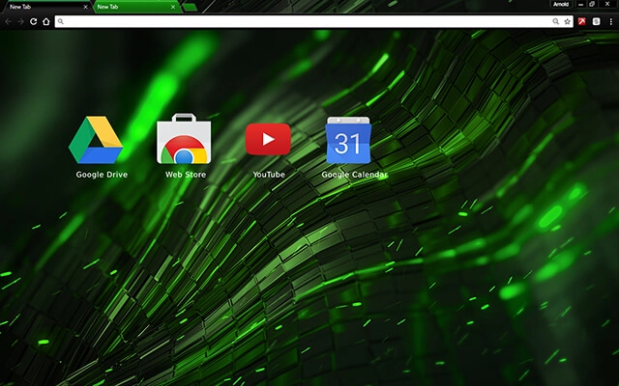Close the second New Tab
Screen dimensions: 619x386
(173, 7)
